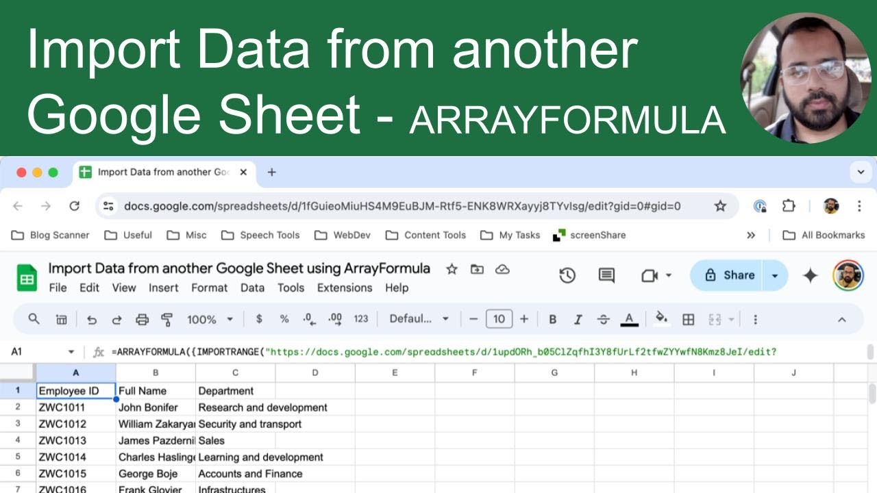Open the borders tool
The width and height of the screenshot is (877, 493).
(689, 319)
